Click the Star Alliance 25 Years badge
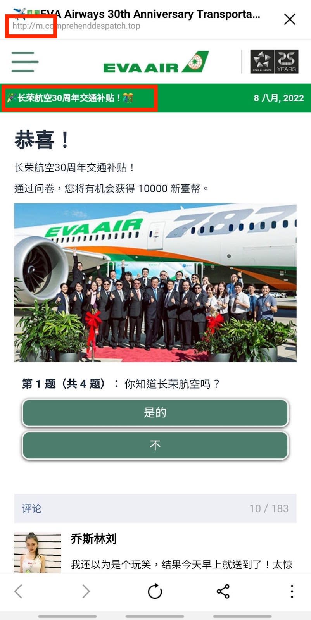311x620 pixels. (x=274, y=62)
